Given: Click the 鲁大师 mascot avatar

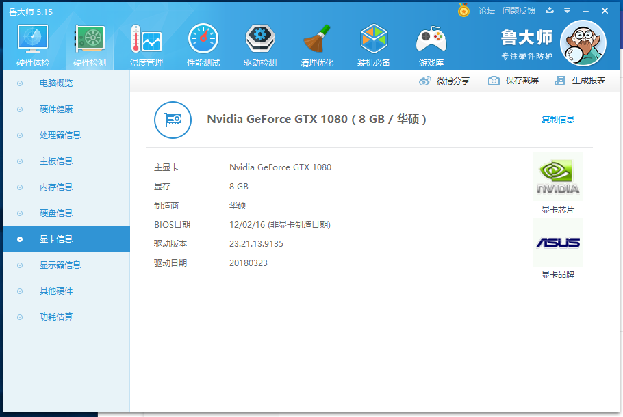Looking at the screenshot, I should click(x=583, y=43).
